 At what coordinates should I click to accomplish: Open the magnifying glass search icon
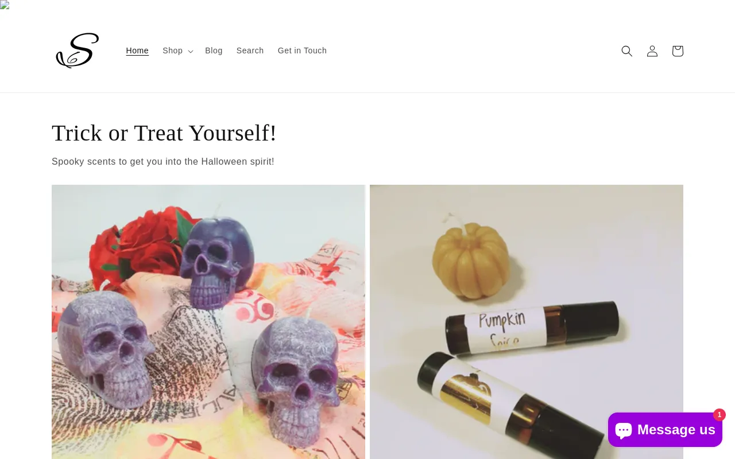click(627, 51)
